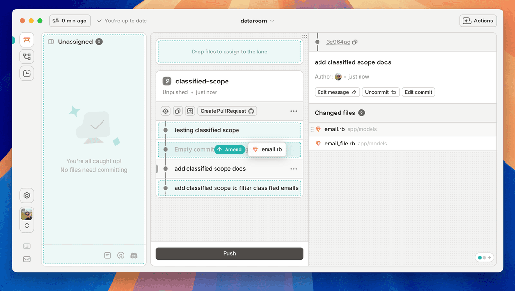Viewport: 515px width, 291px height.
Task: Click the target icon left of Create Pull Request
Action: [165, 111]
